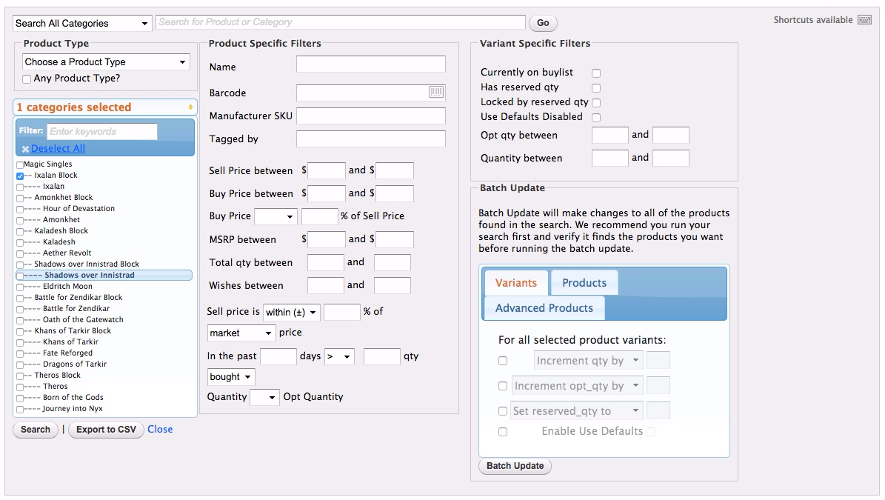Image resolution: width=885 pixels, height=500 pixels.
Task: Open the Quantity comparison dropdown
Action: pos(264,397)
